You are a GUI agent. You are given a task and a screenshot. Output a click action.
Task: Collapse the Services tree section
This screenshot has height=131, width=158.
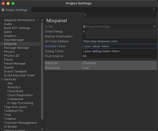(x=2, y=79)
